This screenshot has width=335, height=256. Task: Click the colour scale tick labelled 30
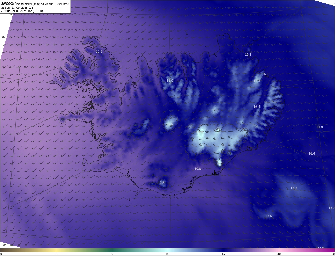coord(279,254)
